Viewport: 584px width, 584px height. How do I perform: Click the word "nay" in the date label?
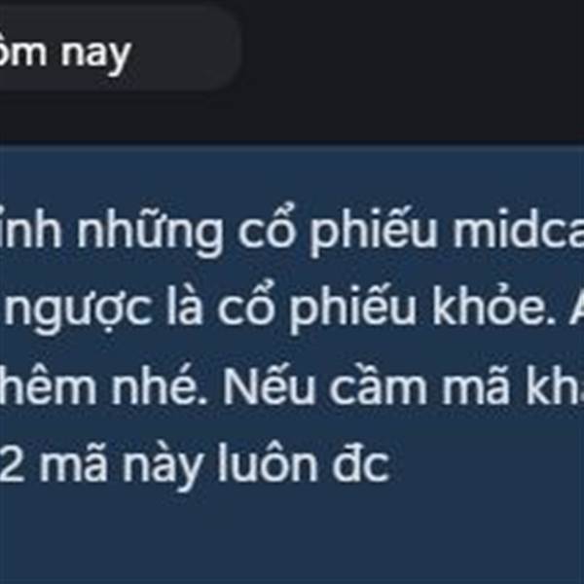tap(95, 54)
